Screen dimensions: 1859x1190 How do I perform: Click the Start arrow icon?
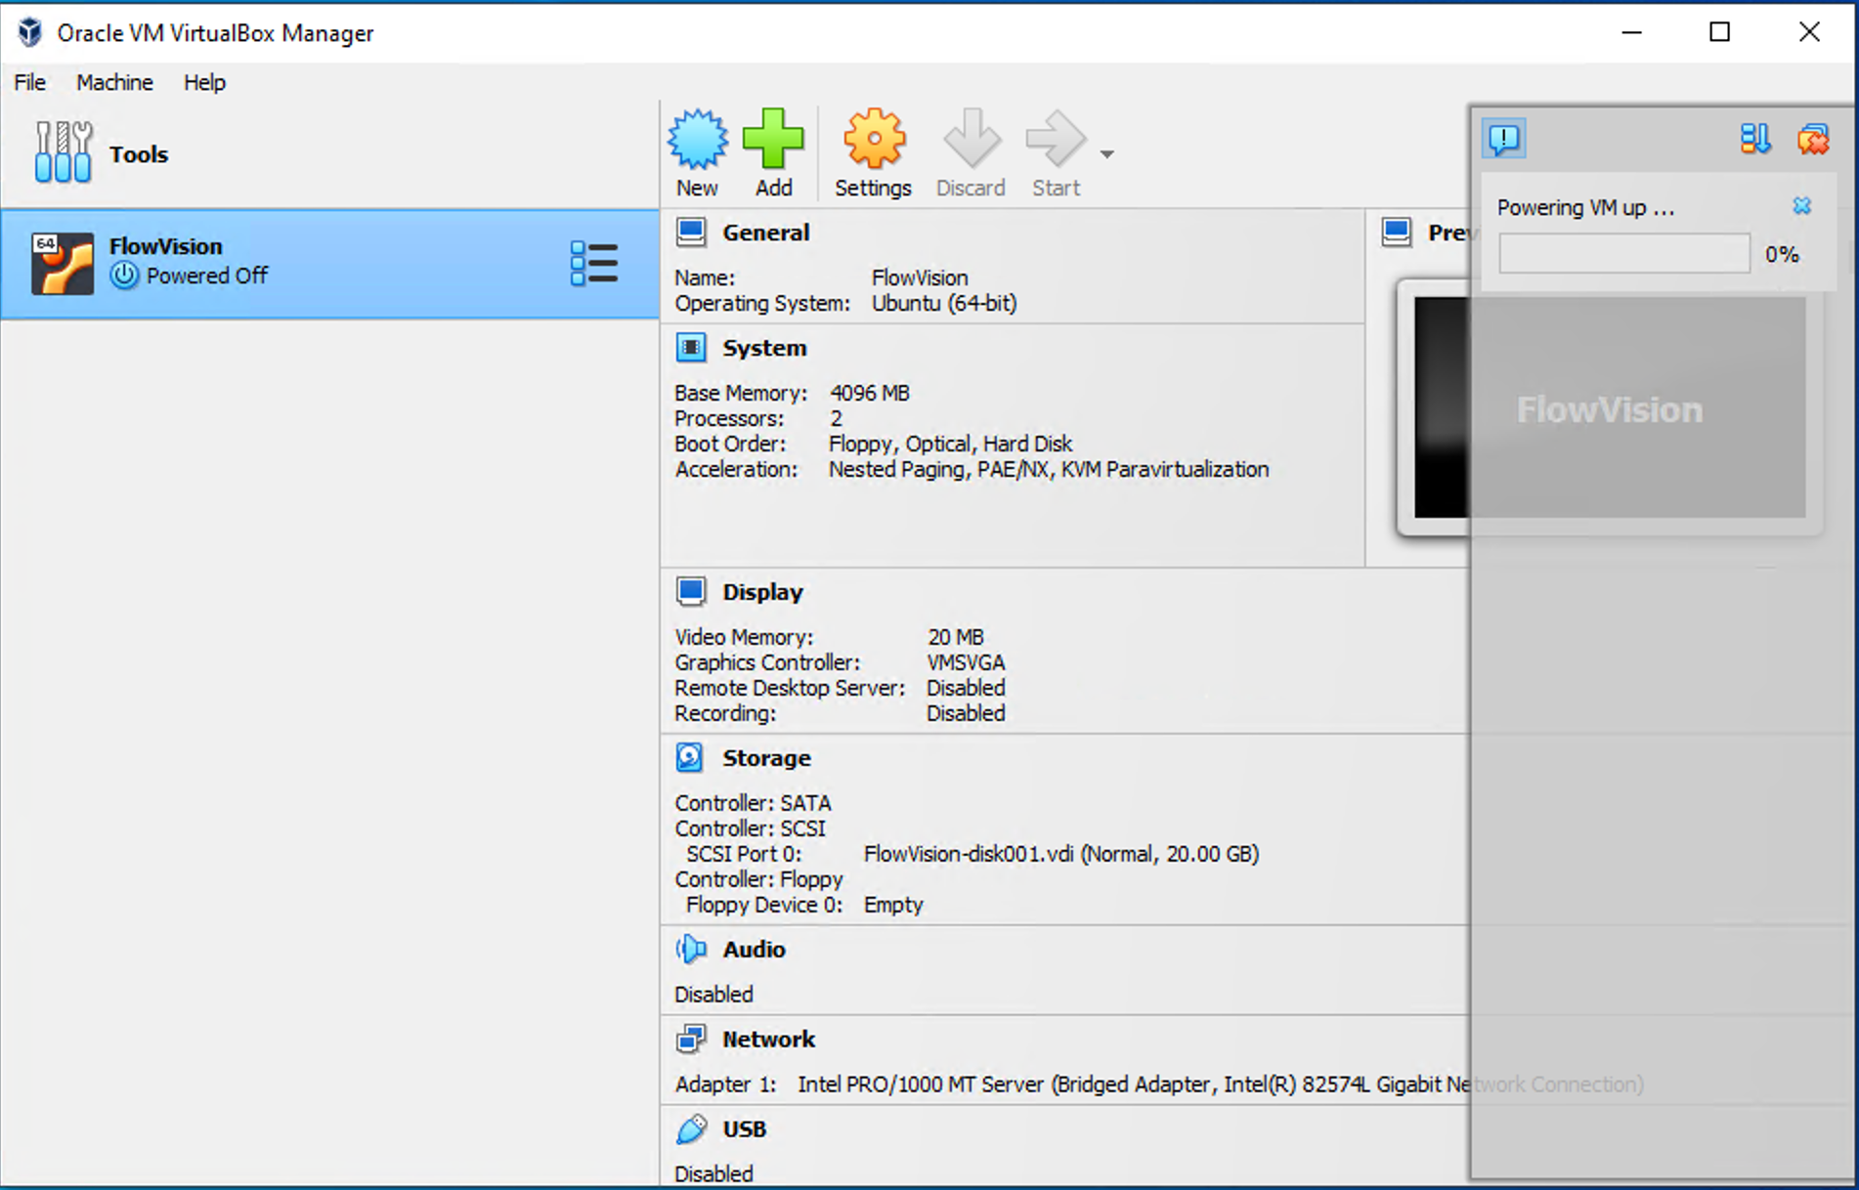click(x=1056, y=140)
